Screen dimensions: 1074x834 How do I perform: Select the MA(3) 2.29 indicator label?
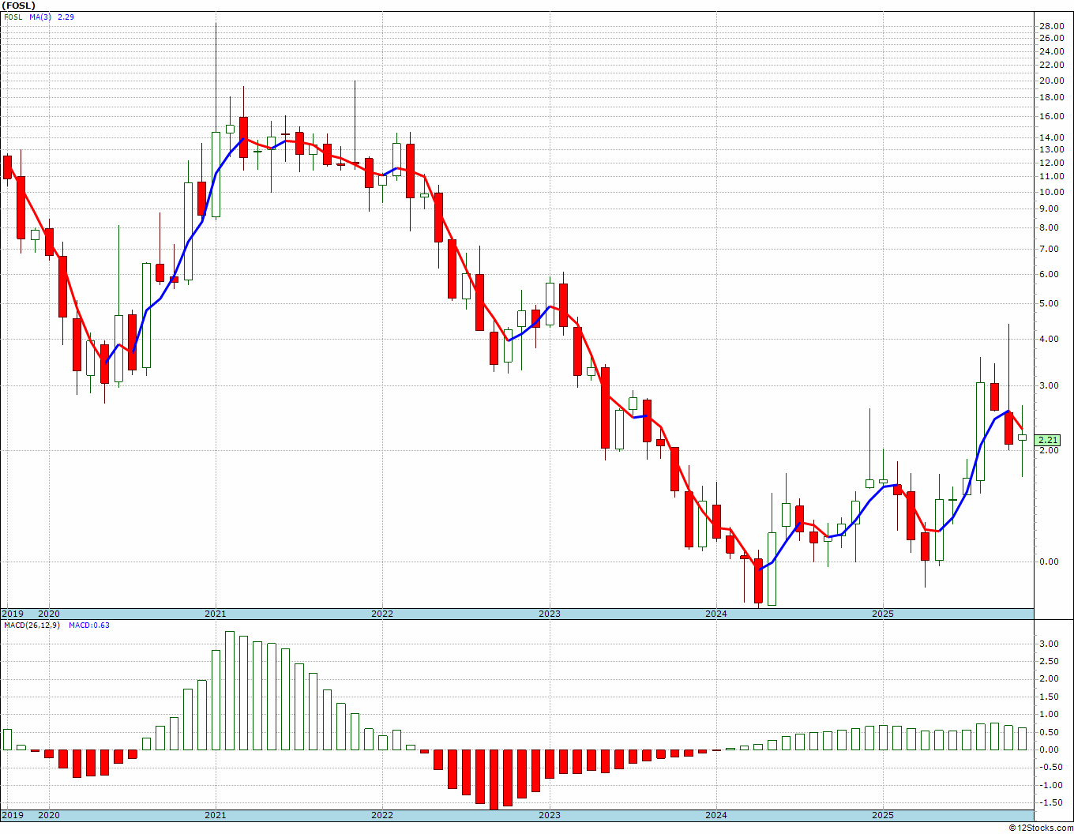click(x=52, y=17)
